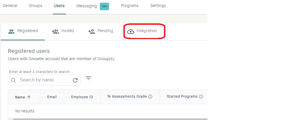Click the Email column header
Screen dimensions: 283x120
click(52, 97)
